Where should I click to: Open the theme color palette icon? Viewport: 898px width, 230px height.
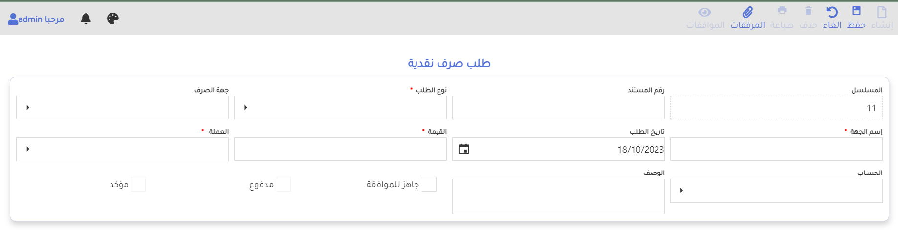[x=113, y=19]
